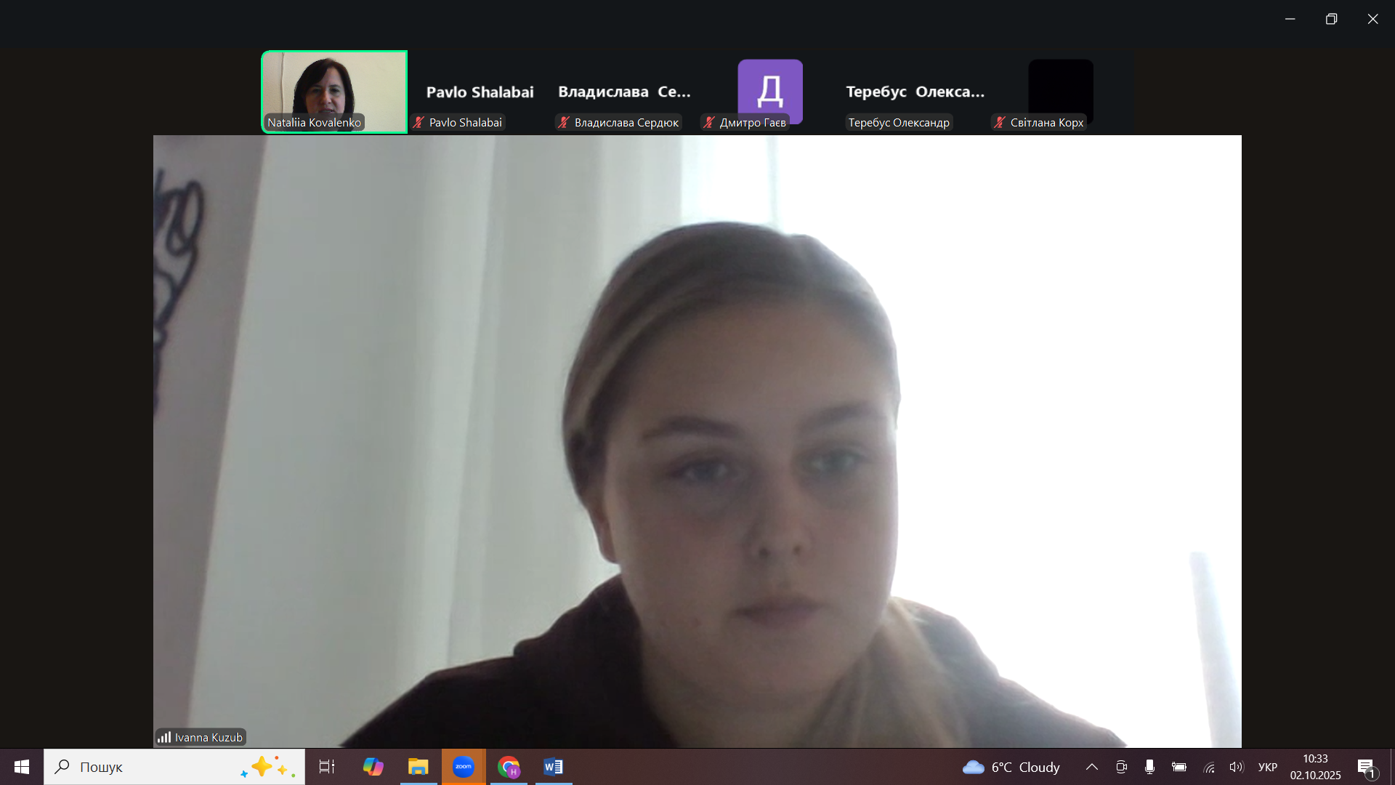Viewport: 1395px width, 785px height.
Task: Open the УКР language switcher
Action: tap(1267, 767)
